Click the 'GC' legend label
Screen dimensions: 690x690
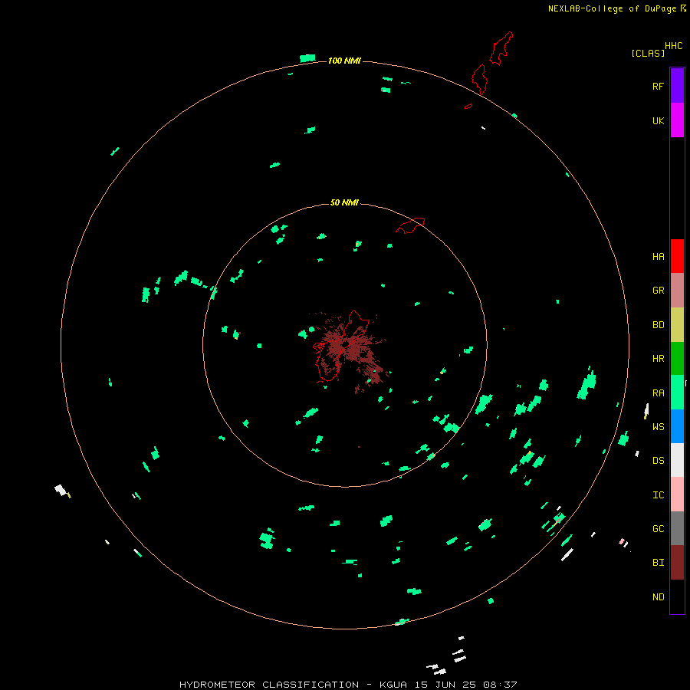[x=658, y=529]
